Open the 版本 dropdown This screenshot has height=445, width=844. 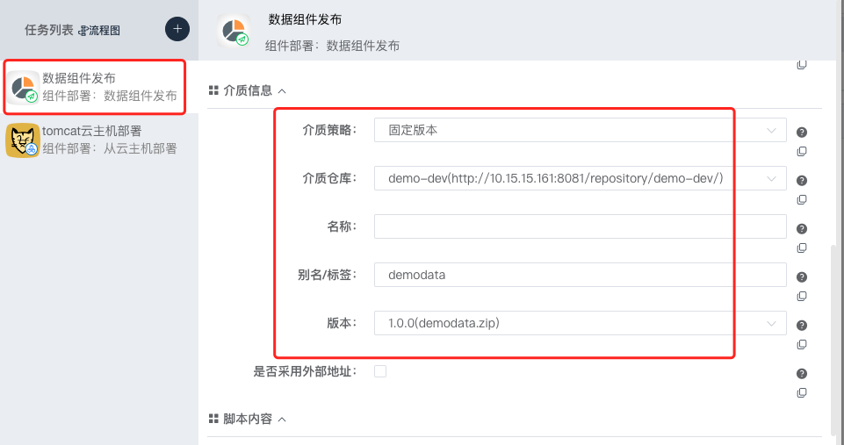point(580,323)
